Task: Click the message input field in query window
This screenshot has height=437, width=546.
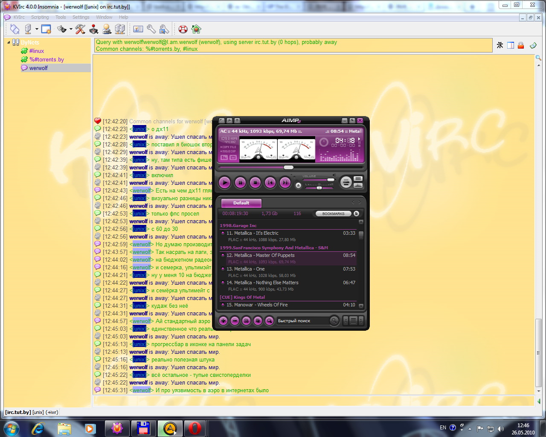Action: pos(314,401)
